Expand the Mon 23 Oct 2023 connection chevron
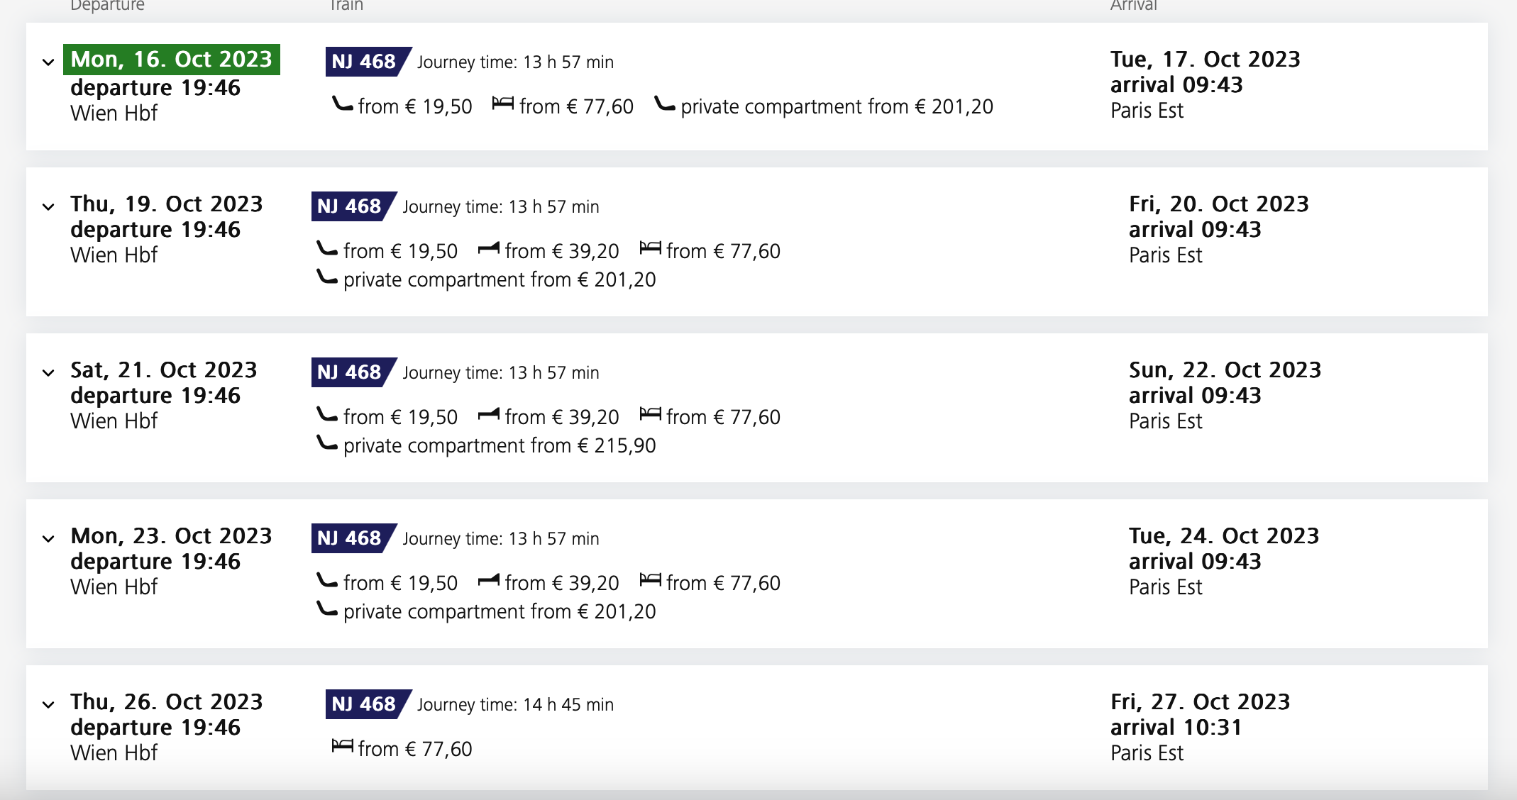 click(x=48, y=539)
